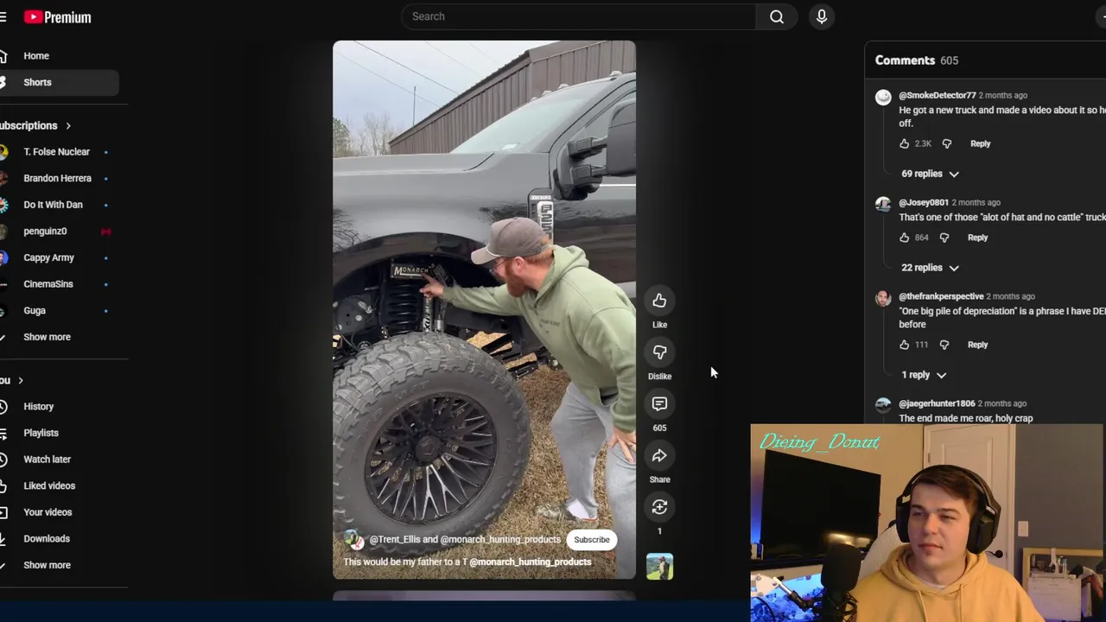The height and width of the screenshot is (622, 1106).
Task: Reply to Josey0801's comment
Action: (977, 238)
